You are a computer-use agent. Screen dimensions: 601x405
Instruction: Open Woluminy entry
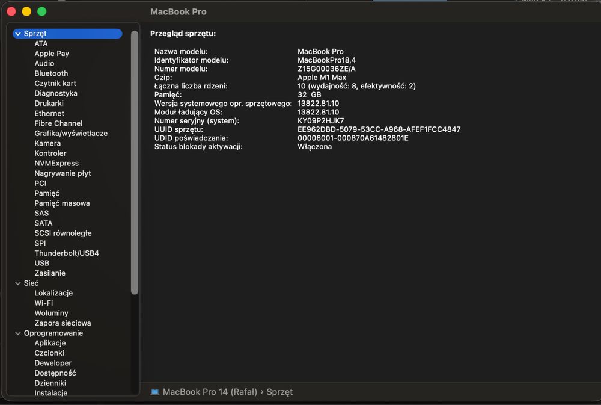51,313
